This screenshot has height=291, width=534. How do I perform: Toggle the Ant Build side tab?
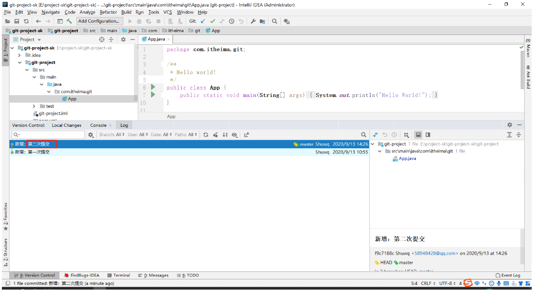coord(528,77)
